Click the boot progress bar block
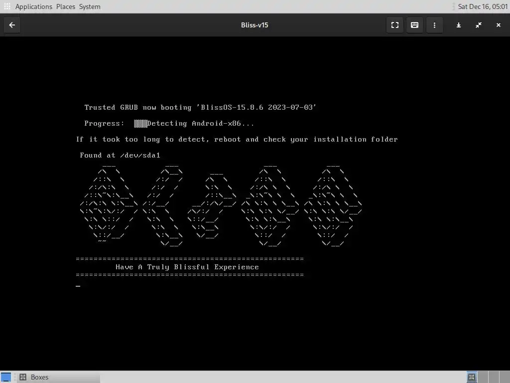Viewport: 510px width, 383px height. tap(140, 124)
